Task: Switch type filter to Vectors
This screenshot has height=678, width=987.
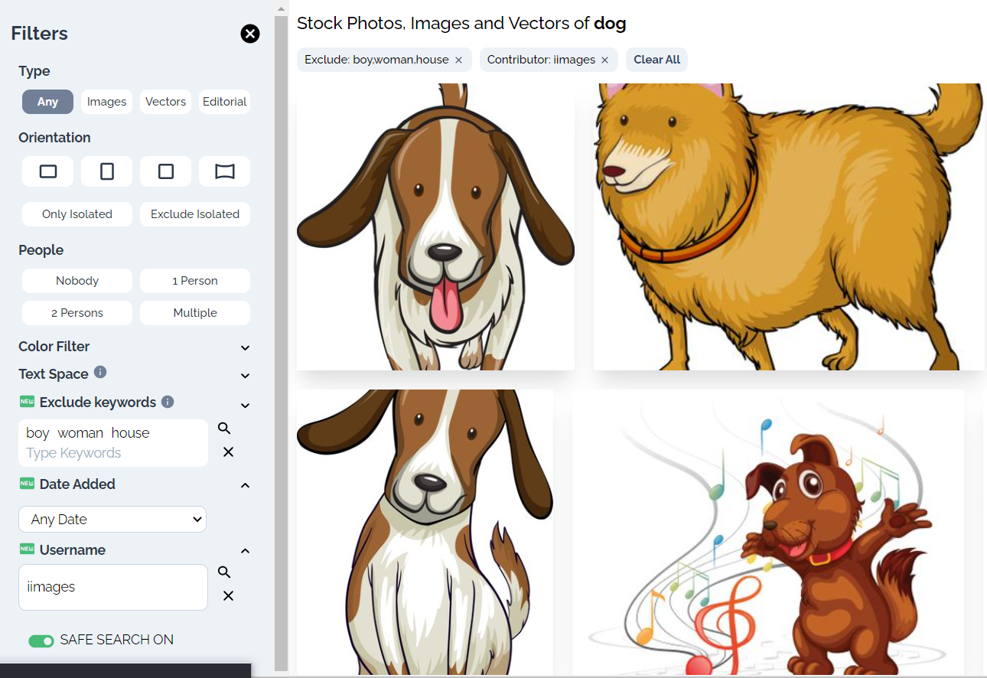Action: [165, 102]
